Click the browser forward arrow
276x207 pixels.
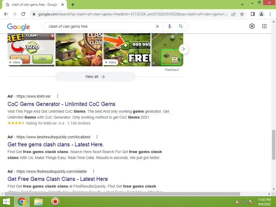(x=15, y=14)
